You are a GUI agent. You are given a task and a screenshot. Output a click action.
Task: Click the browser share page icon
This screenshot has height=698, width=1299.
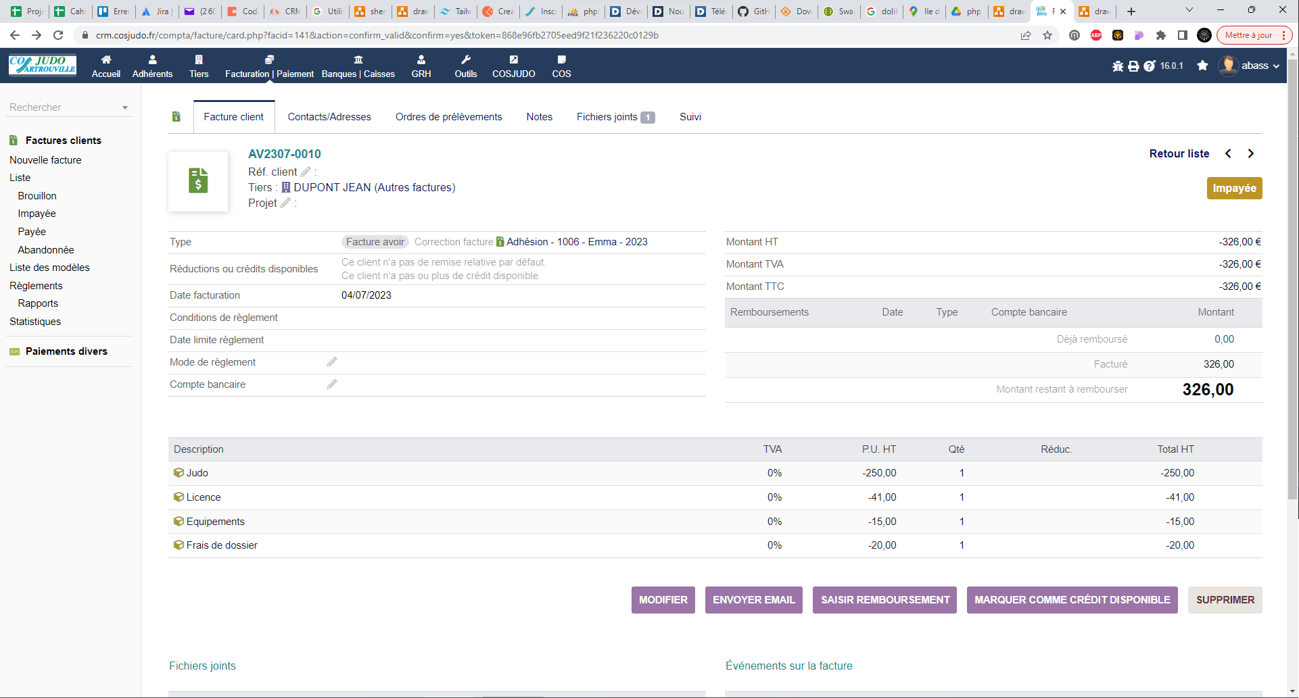(1026, 35)
